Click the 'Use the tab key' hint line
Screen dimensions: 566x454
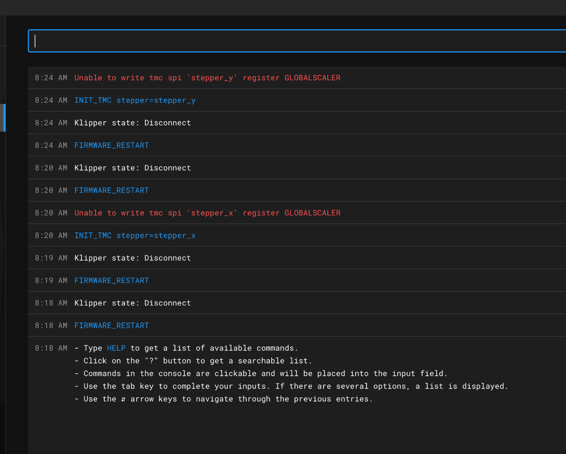(291, 387)
